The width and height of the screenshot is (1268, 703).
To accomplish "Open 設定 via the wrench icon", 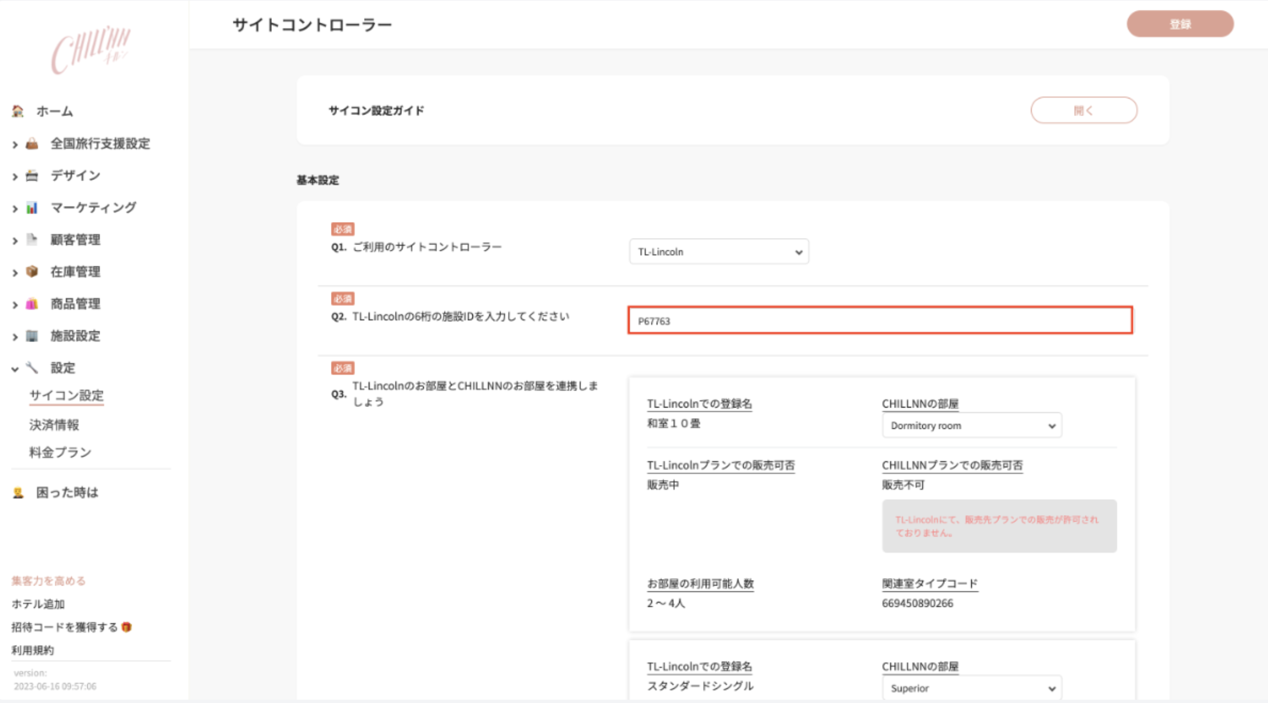I will 32,368.
